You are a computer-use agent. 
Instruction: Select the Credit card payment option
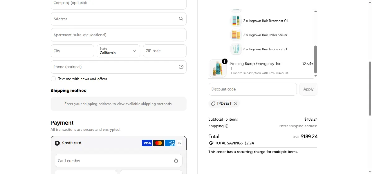click(57, 143)
